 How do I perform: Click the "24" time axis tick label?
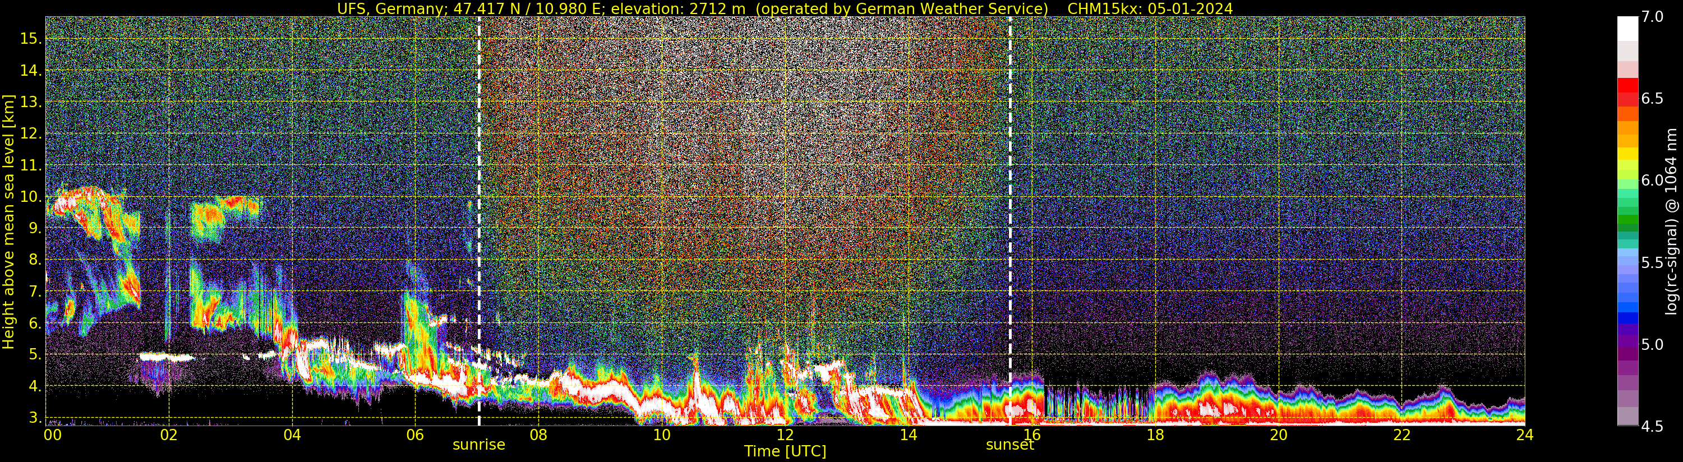tap(1524, 435)
